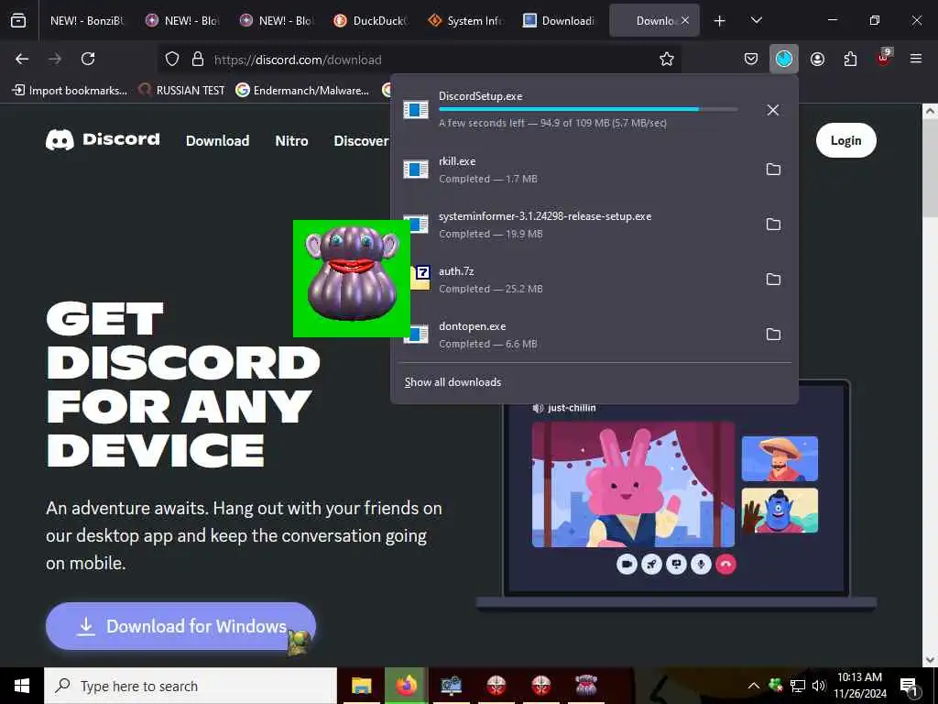Image resolution: width=938 pixels, height=704 pixels.
Task: Click page vertical scrollbar thumb
Action: click(929, 169)
